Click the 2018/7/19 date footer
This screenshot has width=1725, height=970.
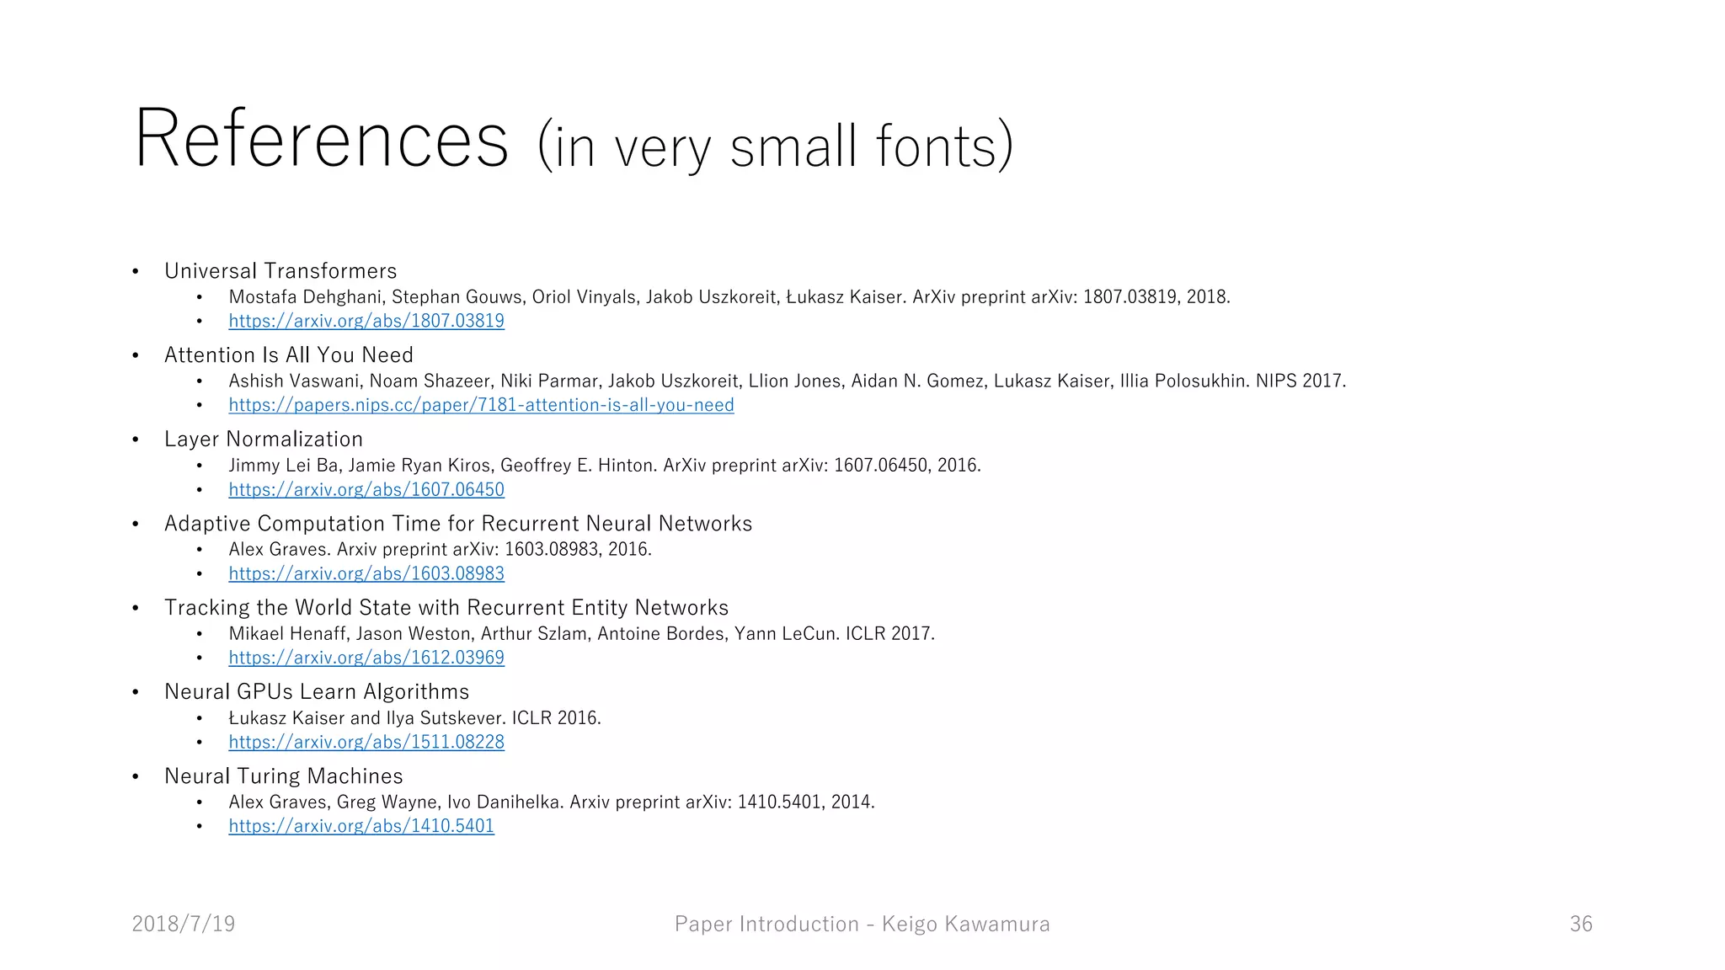(184, 924)
